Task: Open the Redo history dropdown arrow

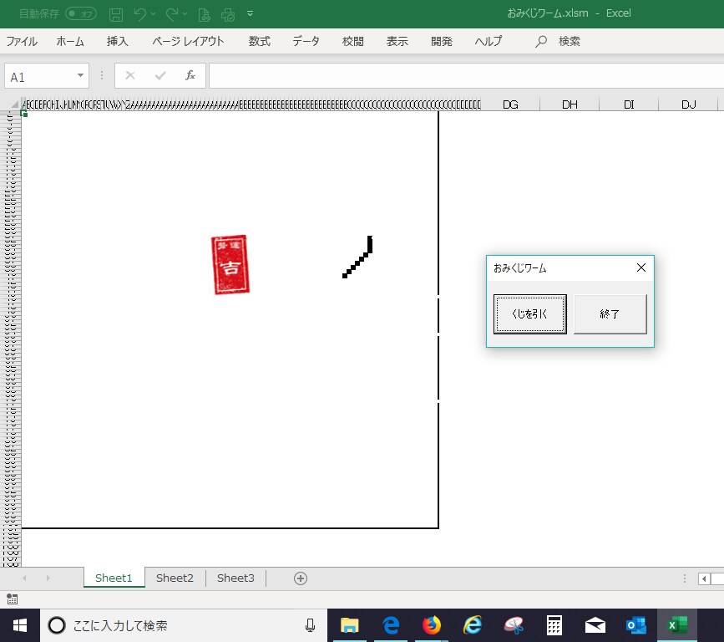Action: click(x=185, y=14)
